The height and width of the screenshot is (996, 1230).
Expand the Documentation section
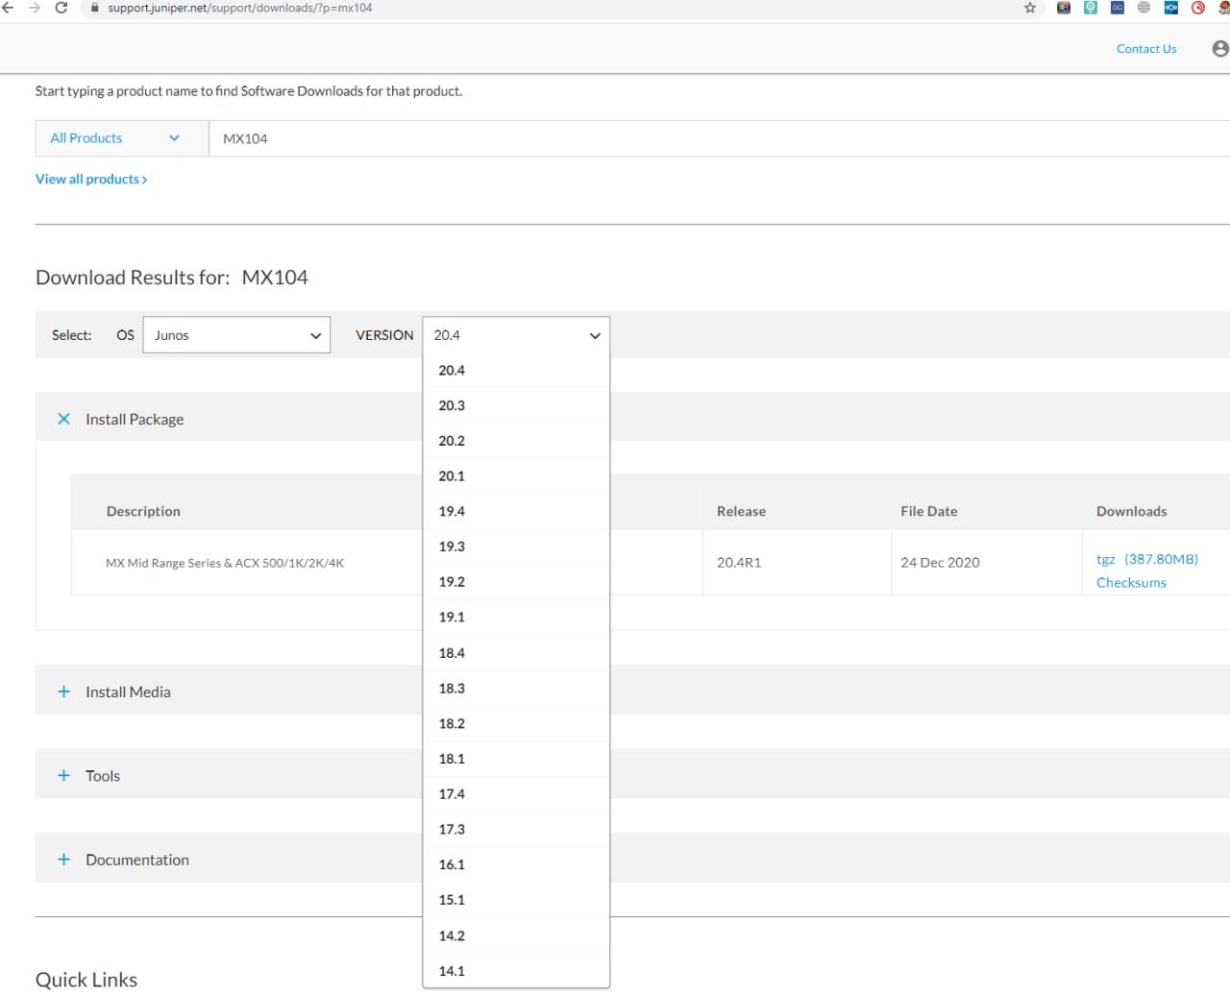click(63, 860)
